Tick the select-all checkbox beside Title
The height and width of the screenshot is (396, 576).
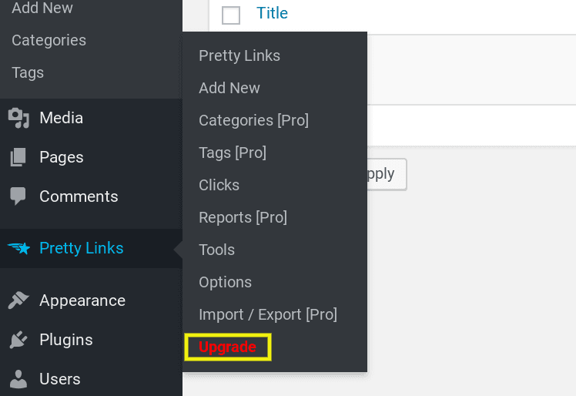231,15
